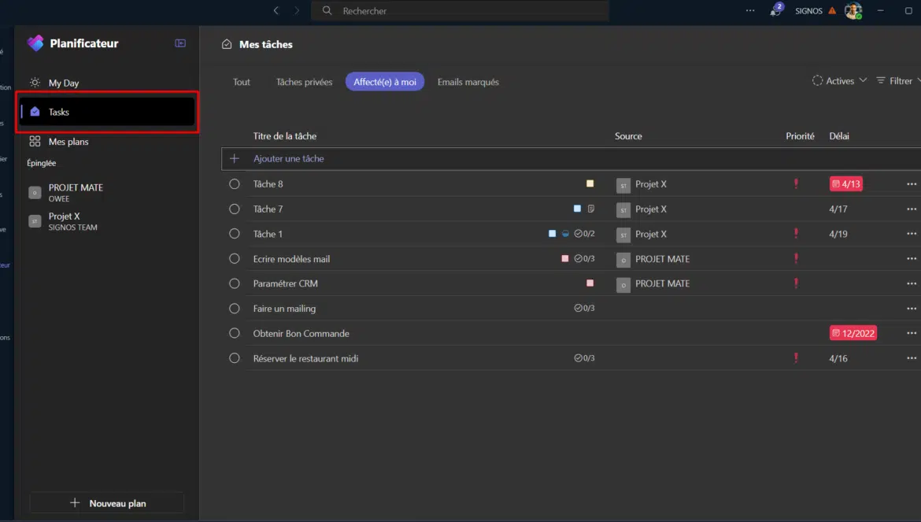This screenshot has height=522, width=921.
Task: Navigate back with the left arrow
Action: click(x=276, y=11)
